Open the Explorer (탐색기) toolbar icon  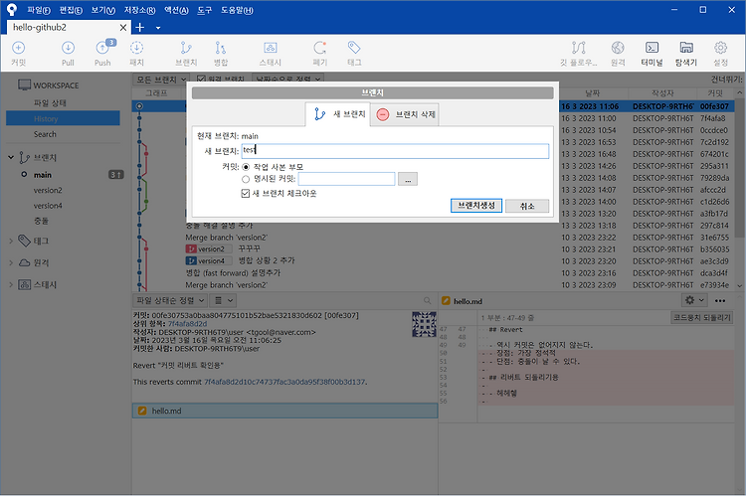pos(686,48)
